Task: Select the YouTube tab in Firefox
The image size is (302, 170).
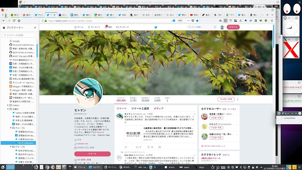Action: (x=194, y=15)
